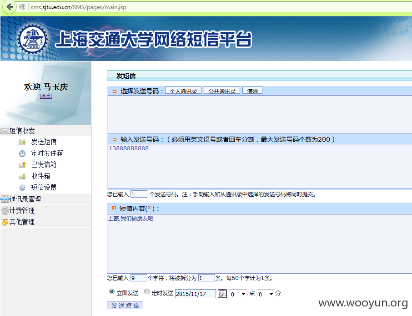
Task: Click the 收件箱 inbox download icon
Action: (x=22, y=176)
